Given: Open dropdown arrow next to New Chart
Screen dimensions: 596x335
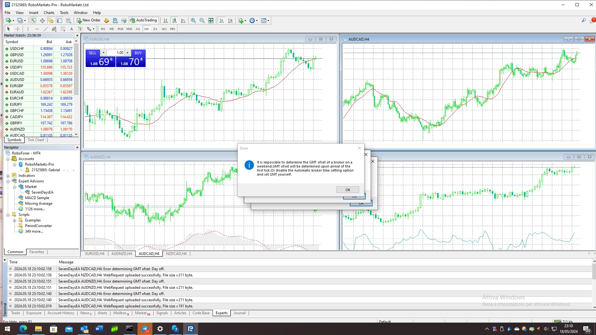Looking at the screenshot, I should (13, 20).
